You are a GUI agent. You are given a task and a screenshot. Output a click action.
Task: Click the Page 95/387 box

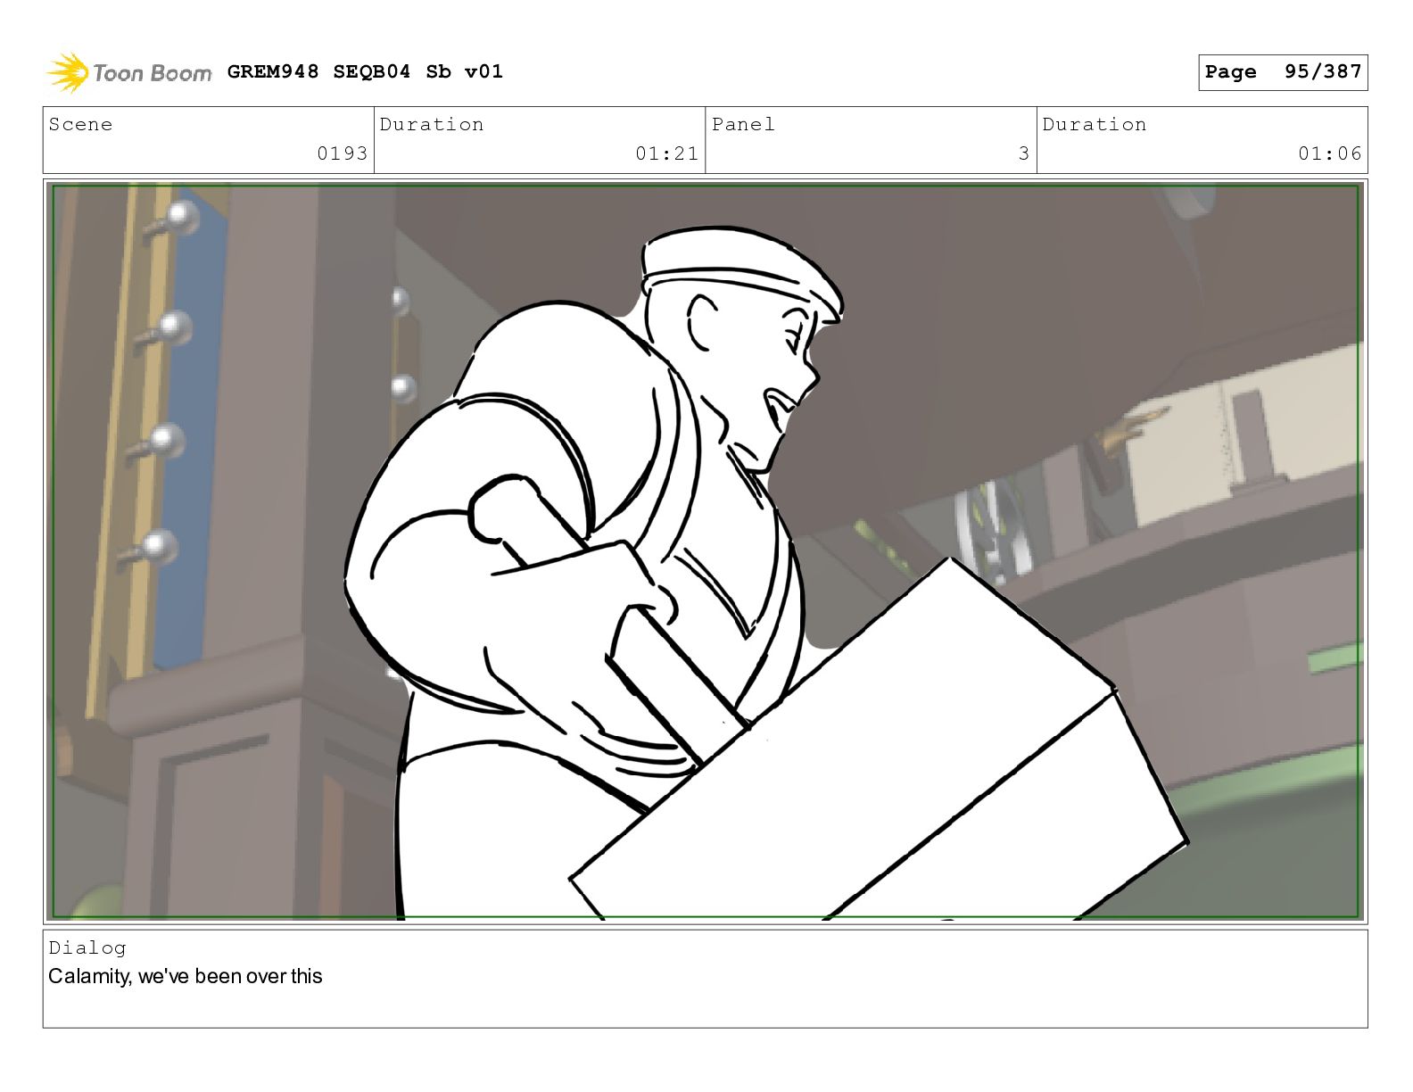tap(1283, 72)
